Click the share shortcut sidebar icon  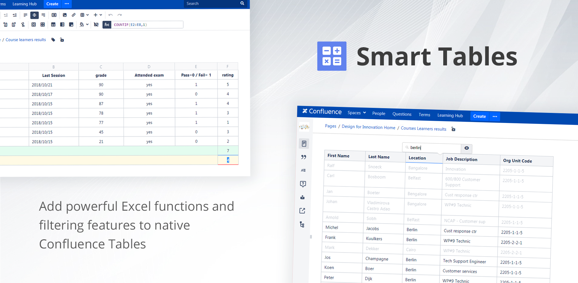point(302,211)
